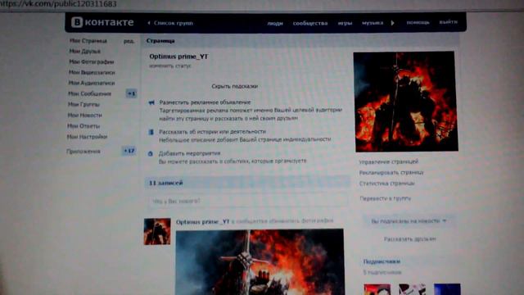
Task: Click the browser address bar URL
Action: click(58, 4)
